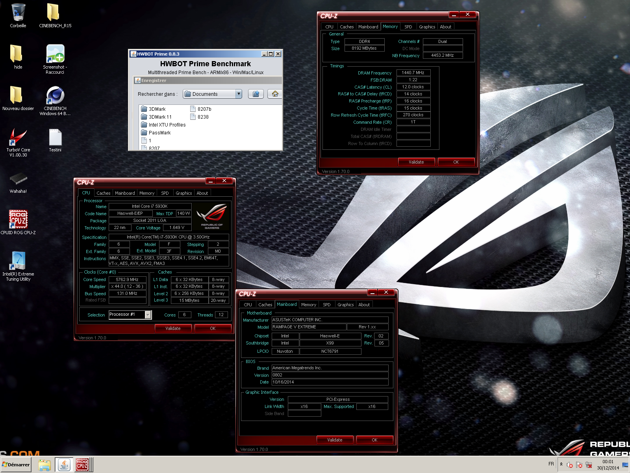Switch to CPU tab in Memory window
This screenshot has width=630, height=473.
[329, 27]
